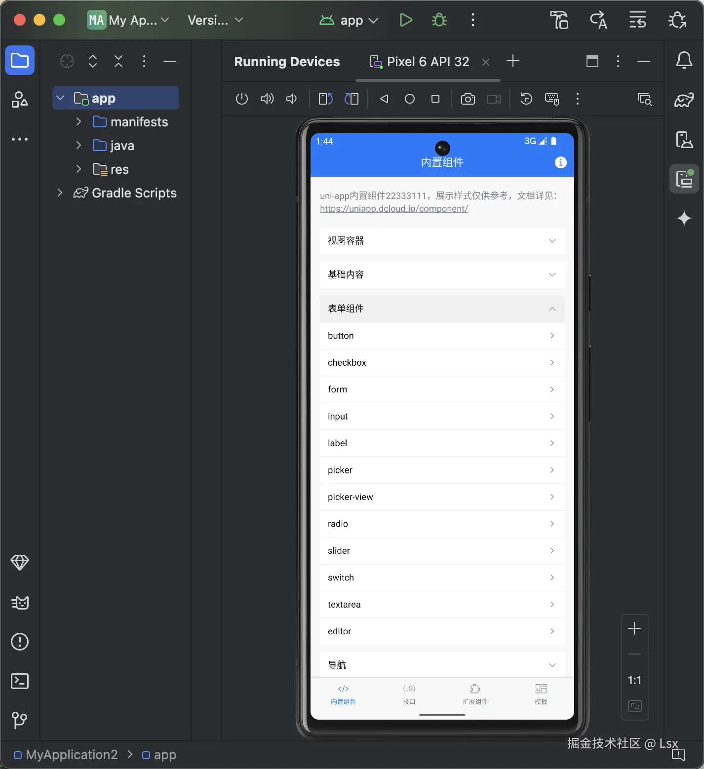Viewport: 704px width, 769px height.
Task: Start emulator screen recording
Action: [x=494, y=99]
